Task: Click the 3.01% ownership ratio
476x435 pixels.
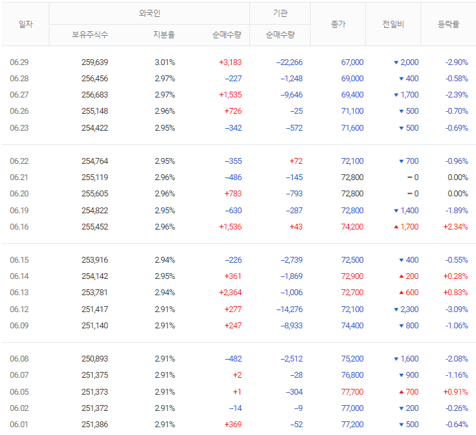Action: (x=165, y=62)
